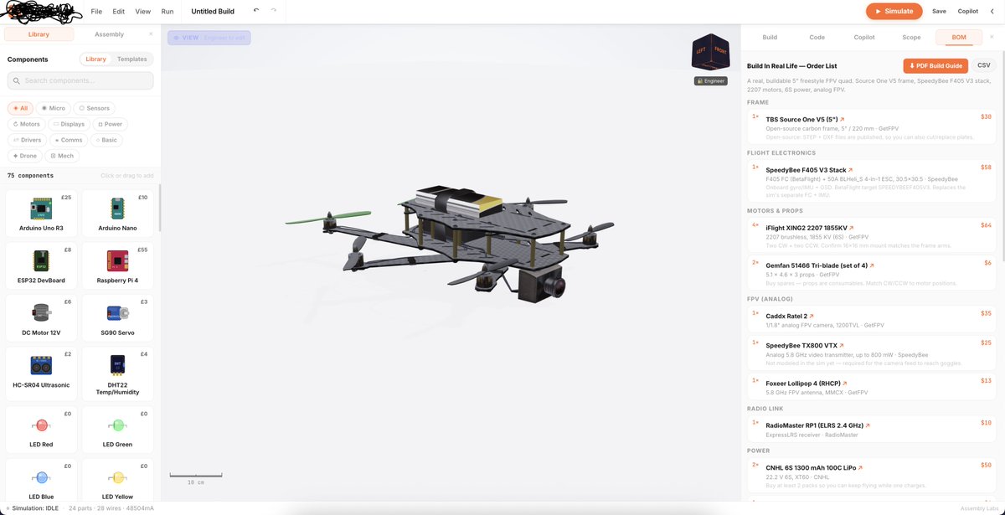Open Caddx Ratel 2 external link arrow
This screenshot has height=515, width=1005.
811,317
